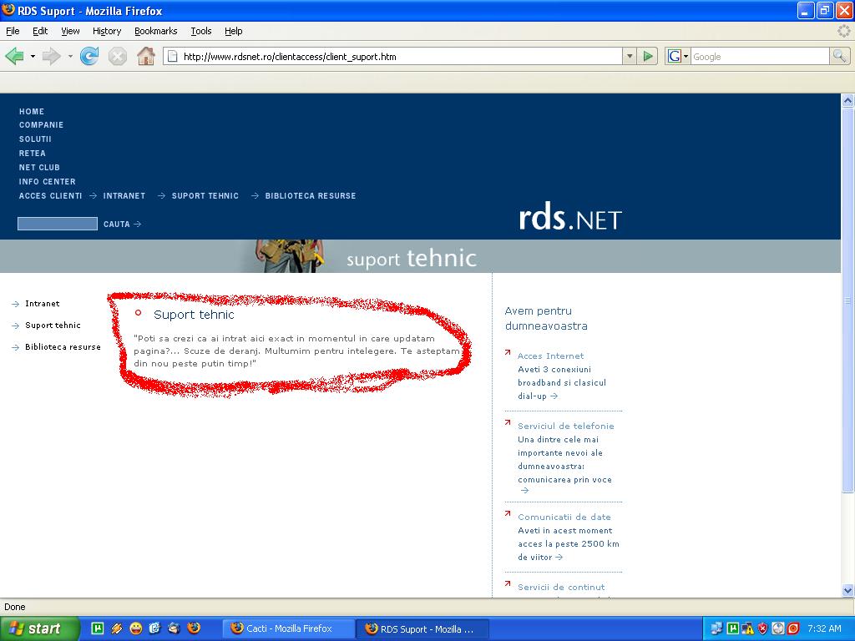Open the Forward button history dropdown
Image resolution: width=855 pixels, height=641 pixels.
(70, 56)
